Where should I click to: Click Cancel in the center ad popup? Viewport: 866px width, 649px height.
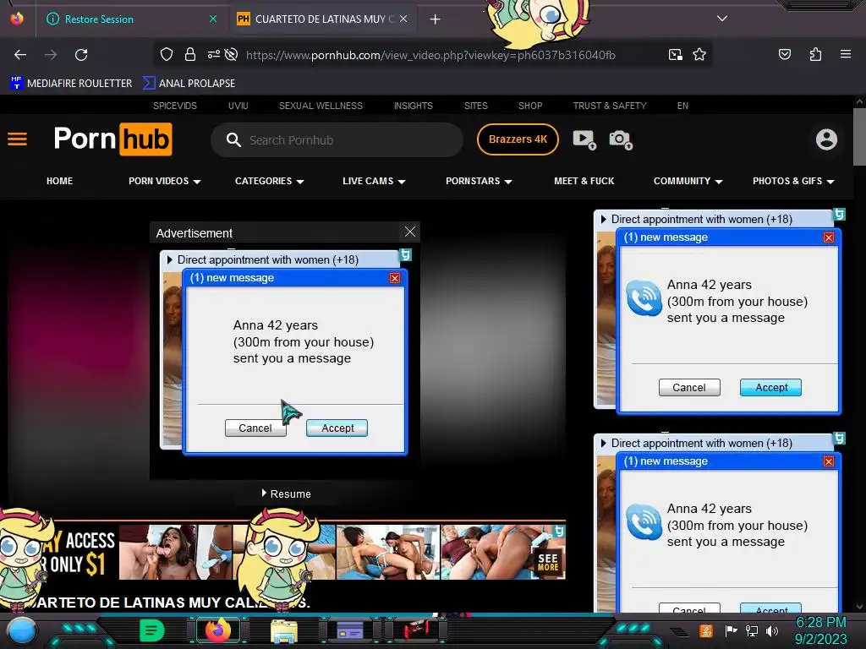click(x=255, y=428)
